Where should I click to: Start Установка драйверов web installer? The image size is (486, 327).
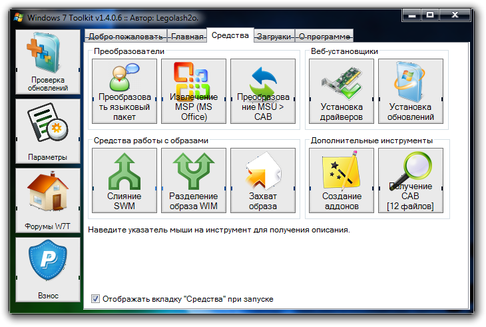(x=342, y=91)
